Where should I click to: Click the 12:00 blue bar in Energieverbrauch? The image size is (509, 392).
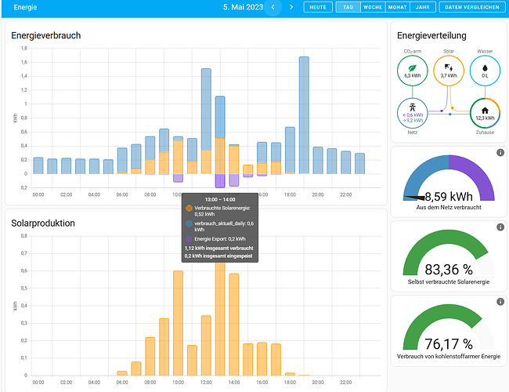[x=206, y=109]
